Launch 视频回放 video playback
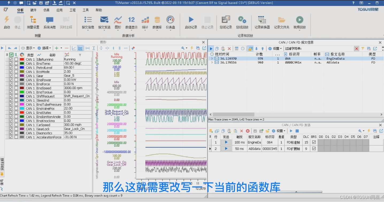Viewport: 384px width, 202px height. tap(299, 23)
